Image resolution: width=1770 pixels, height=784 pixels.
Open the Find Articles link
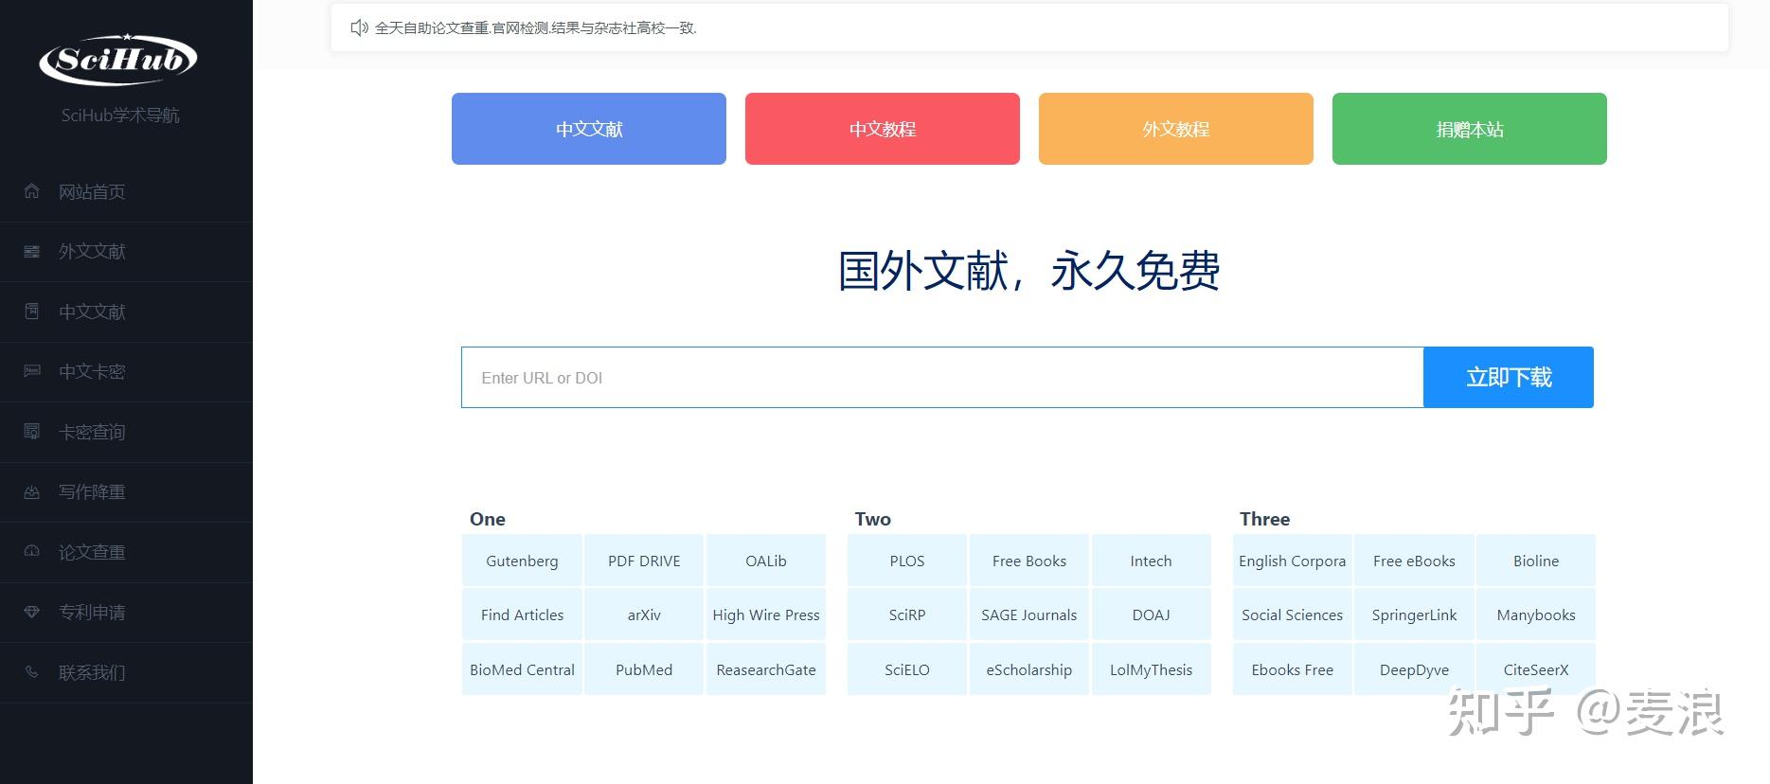tap(522, 615)
